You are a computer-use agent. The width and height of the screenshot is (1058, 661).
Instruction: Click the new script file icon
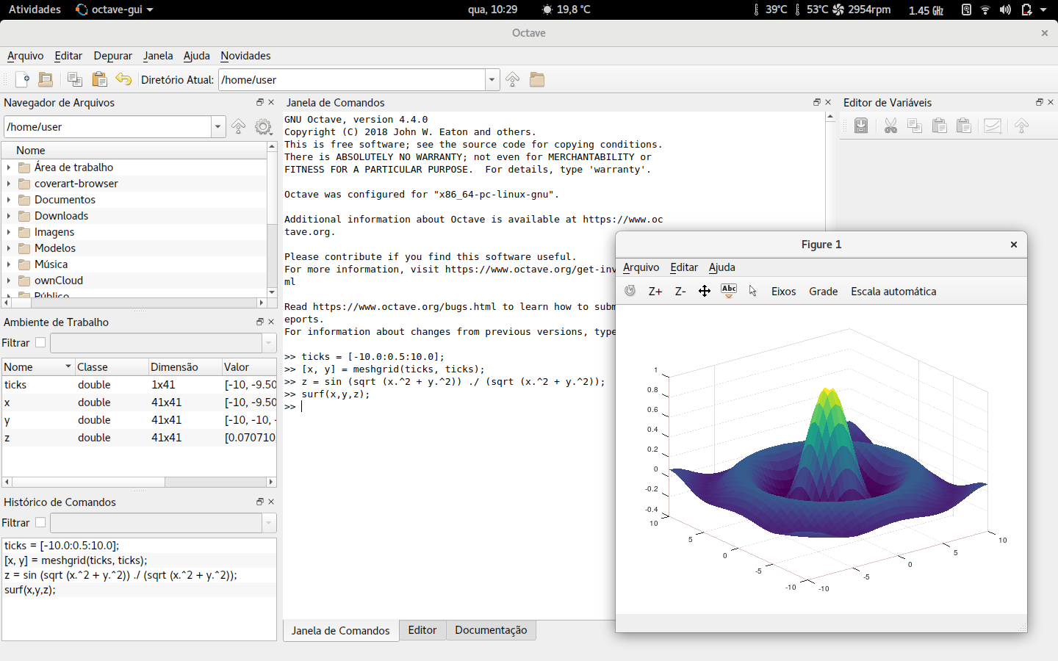(22, 79)
